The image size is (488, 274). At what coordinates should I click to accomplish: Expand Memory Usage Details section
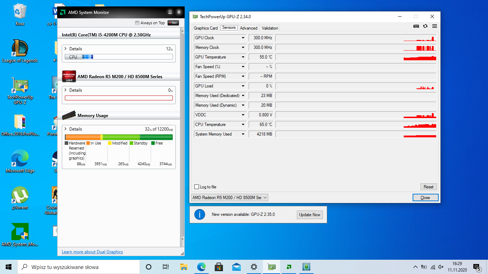pos(66,129)
